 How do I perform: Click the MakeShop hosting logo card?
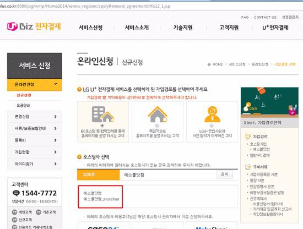point(212,226)
